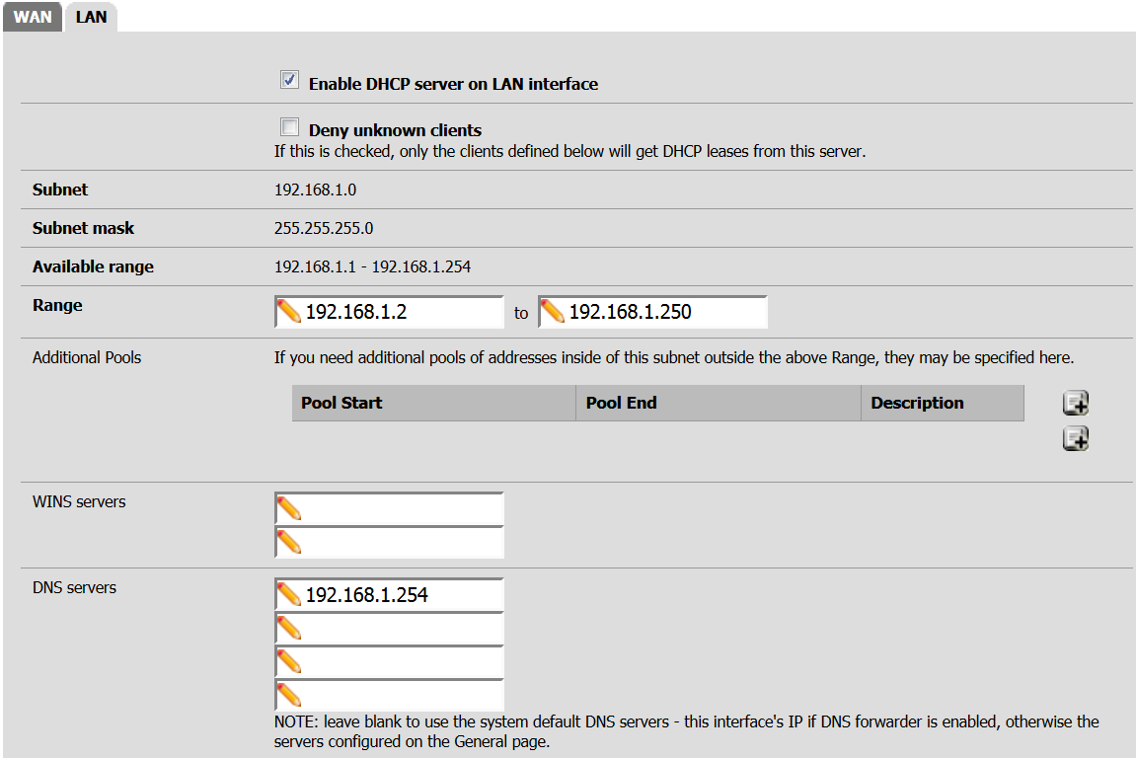
Task: Click the lower add pool icon under the table
Action: tap(1075, 439)
